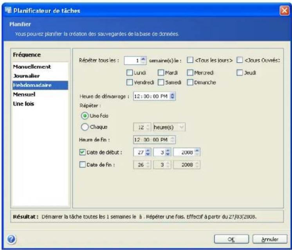Click the Chaque interval stepper arrows
Screen dimensions: 292x250
pos(148,127)
